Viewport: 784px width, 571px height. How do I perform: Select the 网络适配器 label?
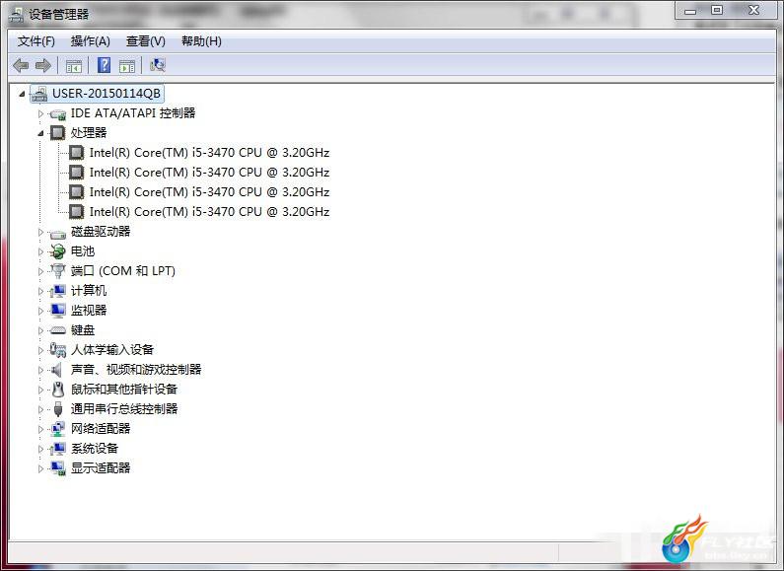click(101, 429)
